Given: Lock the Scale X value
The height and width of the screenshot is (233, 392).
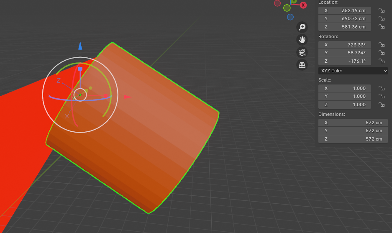Looking at the screenshot, I should [x=382, y=88].
